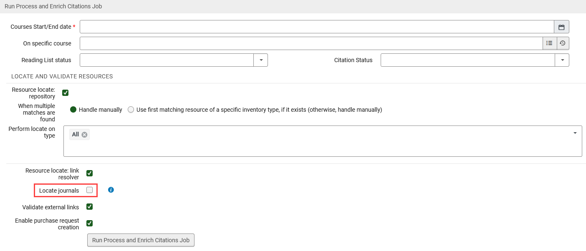
Task: Focus the On specific course field
Action: click(x=311, y=43)
